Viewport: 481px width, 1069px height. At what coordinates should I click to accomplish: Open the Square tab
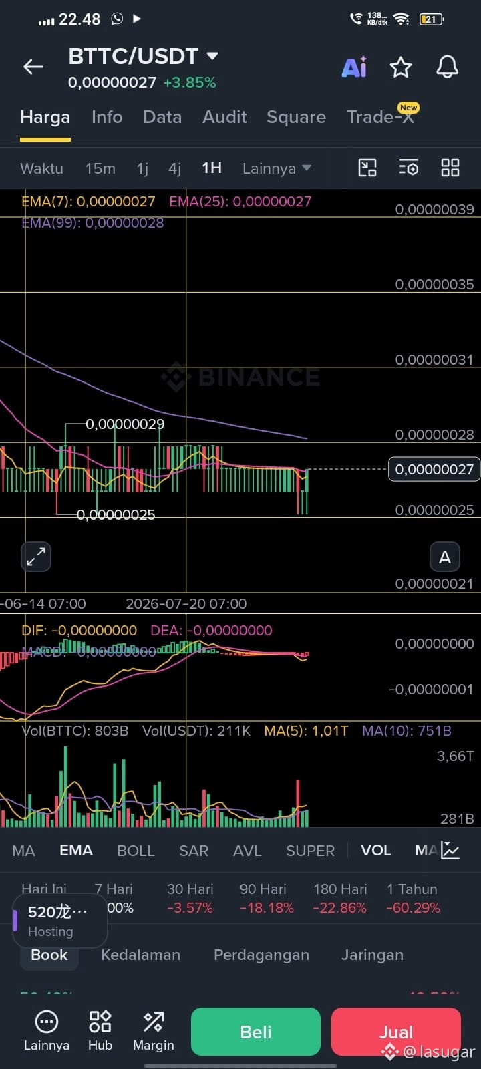point(296,117)
